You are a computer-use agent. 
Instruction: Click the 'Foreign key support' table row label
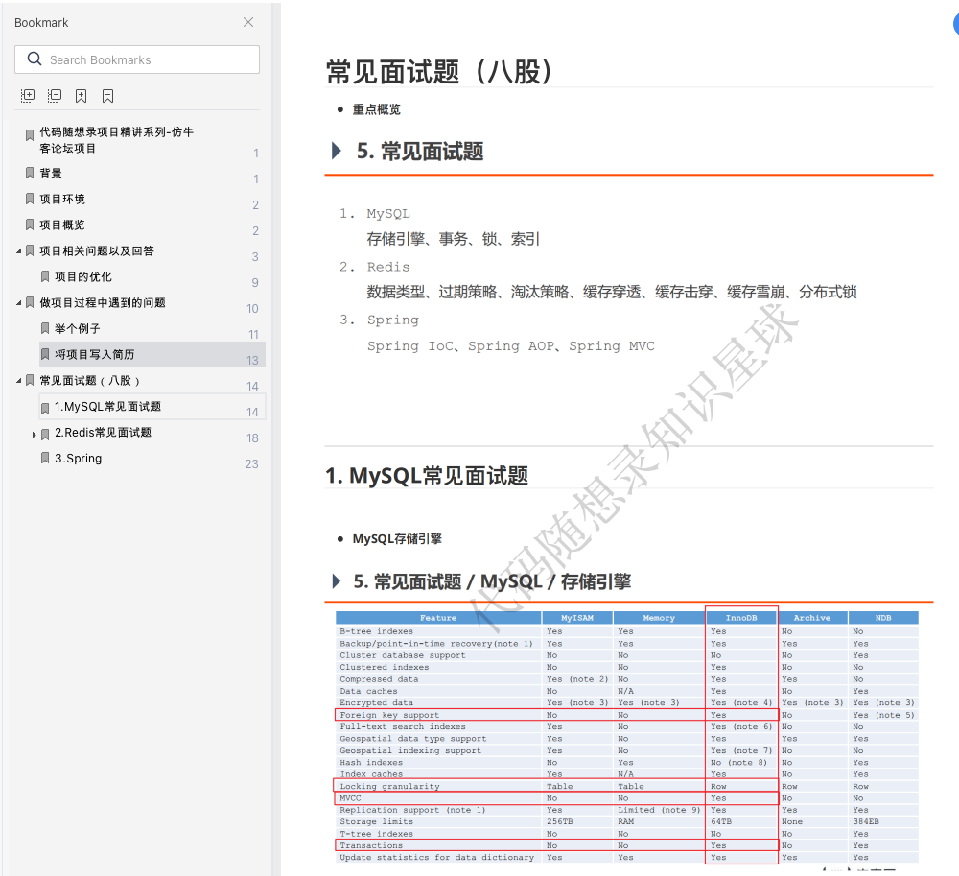coord(389,715)
